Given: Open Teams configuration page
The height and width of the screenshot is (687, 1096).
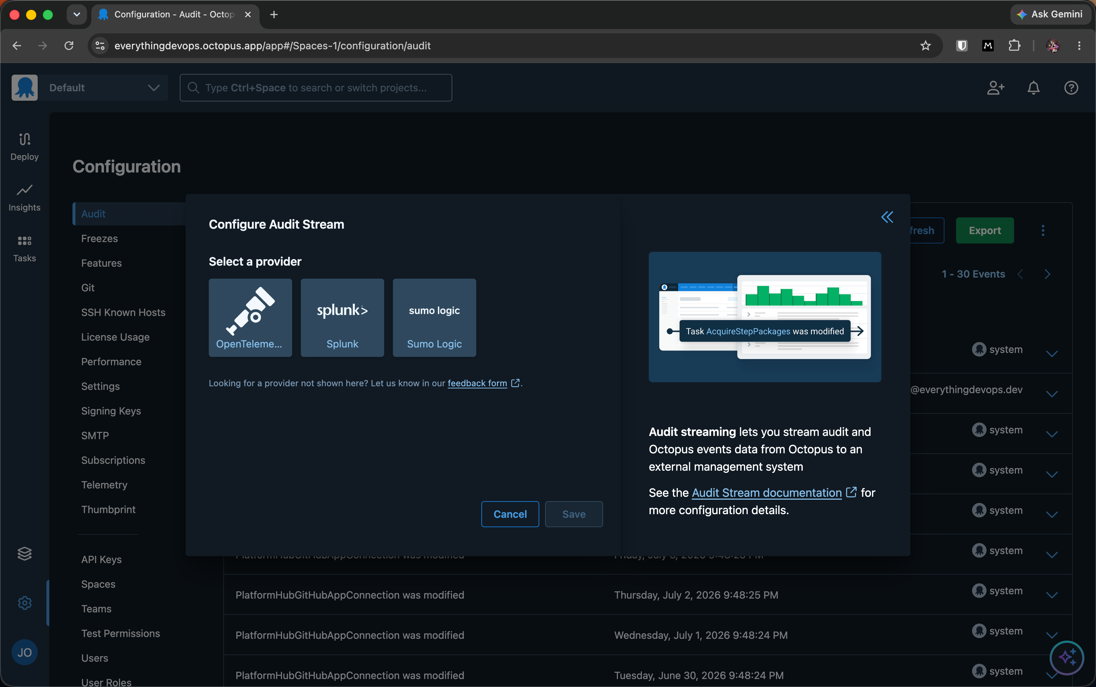Looking at the screenshot, I should pyautogui.click(x=96, y=608).
